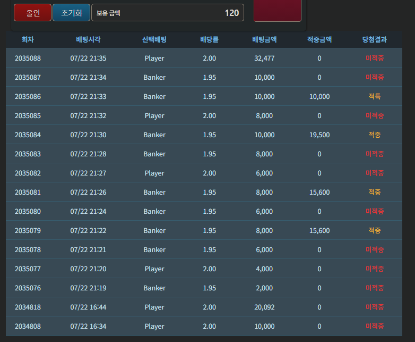The width and height of the screenshot is (415, 342).
Task: Click the 보유 금액 balance field
Action: tap(168, 12)
